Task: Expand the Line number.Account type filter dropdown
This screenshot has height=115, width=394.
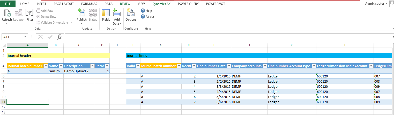Action: coord(313,66)
